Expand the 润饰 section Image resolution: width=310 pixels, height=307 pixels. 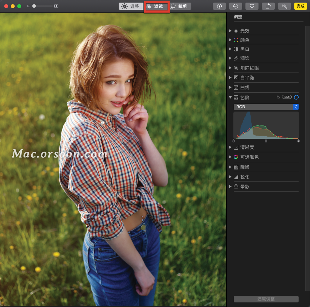tap(230, 58)
